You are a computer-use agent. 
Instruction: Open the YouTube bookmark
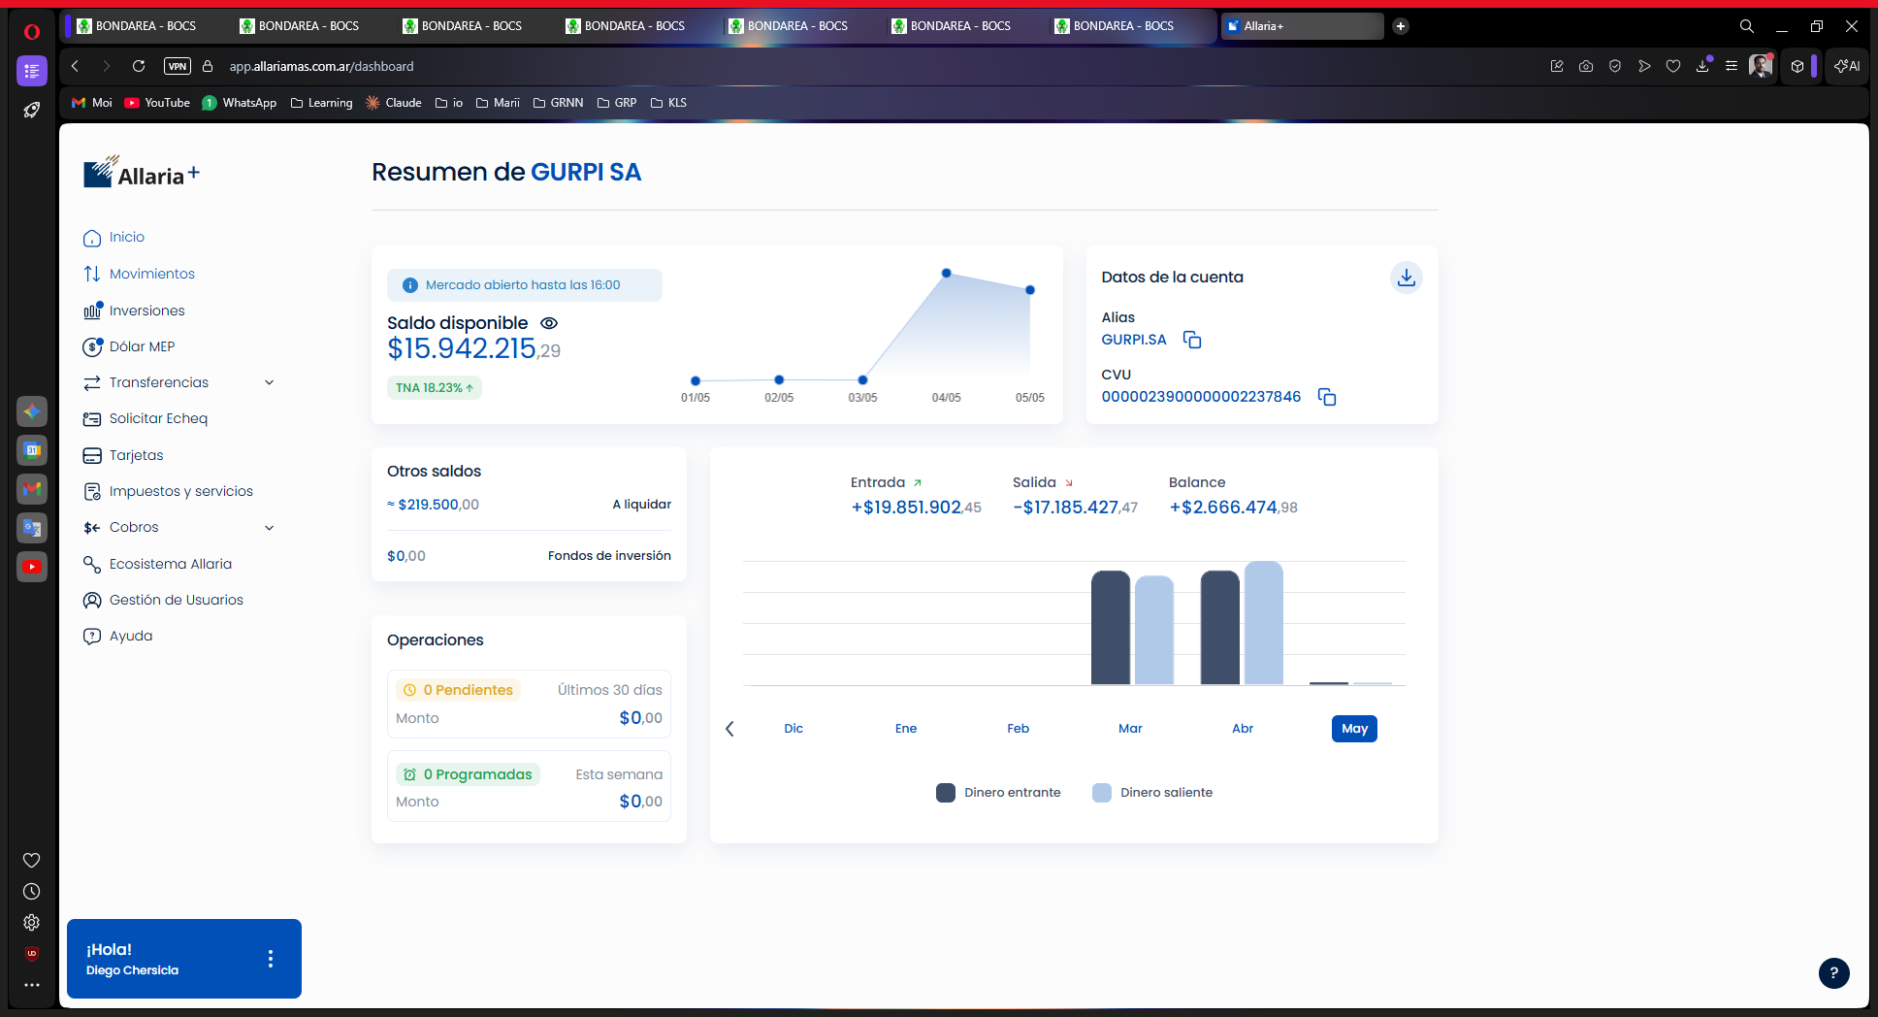click(x=157, y=103)
